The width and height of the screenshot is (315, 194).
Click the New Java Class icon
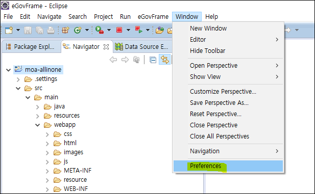click(x=77, y=30)
